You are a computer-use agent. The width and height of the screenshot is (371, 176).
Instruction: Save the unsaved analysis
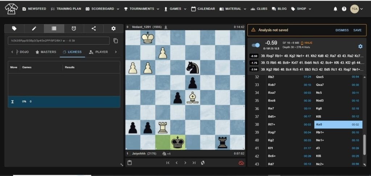pyautogui.click(x=357, y=30)
